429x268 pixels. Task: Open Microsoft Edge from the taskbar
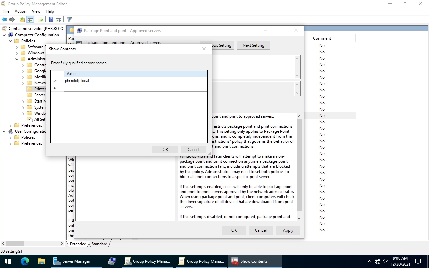pyautogui.click(x=25, y=261)
